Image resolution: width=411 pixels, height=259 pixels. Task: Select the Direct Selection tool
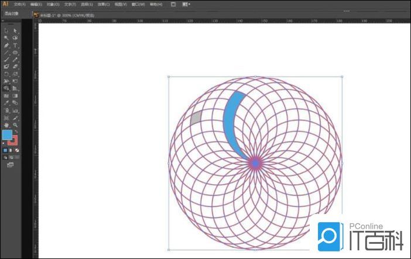(x=15, y=30)
